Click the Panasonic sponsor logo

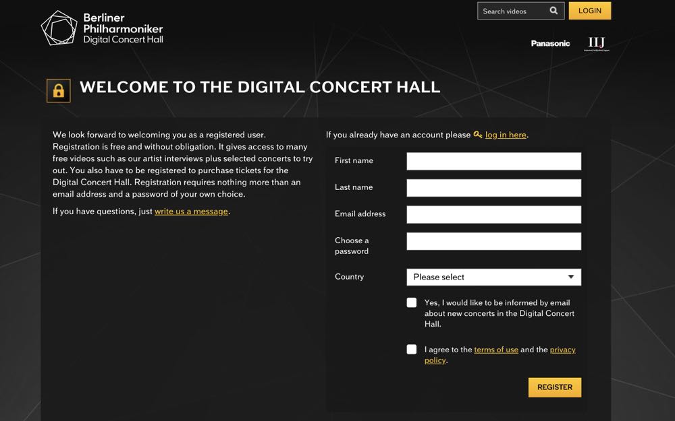(550, 43)
